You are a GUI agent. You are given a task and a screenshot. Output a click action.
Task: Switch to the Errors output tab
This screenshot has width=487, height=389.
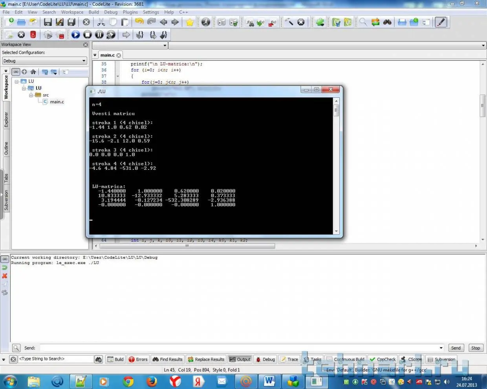[138, 359]
